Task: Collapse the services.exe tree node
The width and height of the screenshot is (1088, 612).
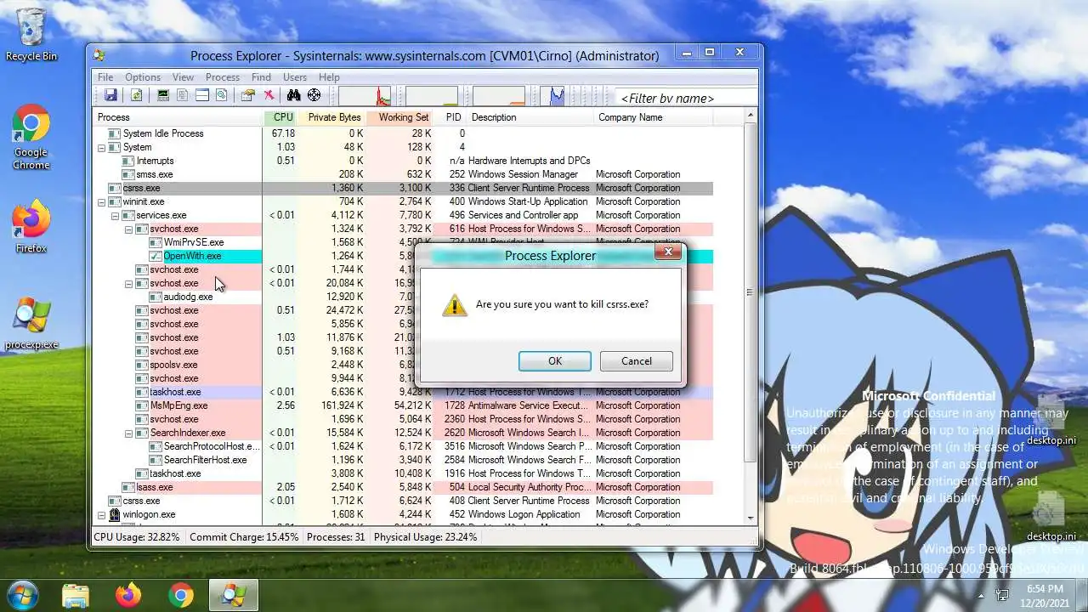Action: (x=116, y=215)
